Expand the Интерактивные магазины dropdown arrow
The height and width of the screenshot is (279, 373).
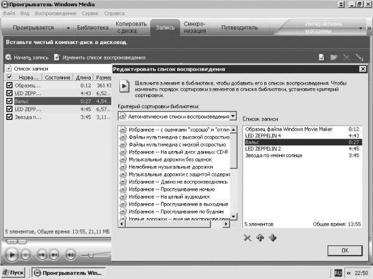pyautogui.click(x=361, y=28)
